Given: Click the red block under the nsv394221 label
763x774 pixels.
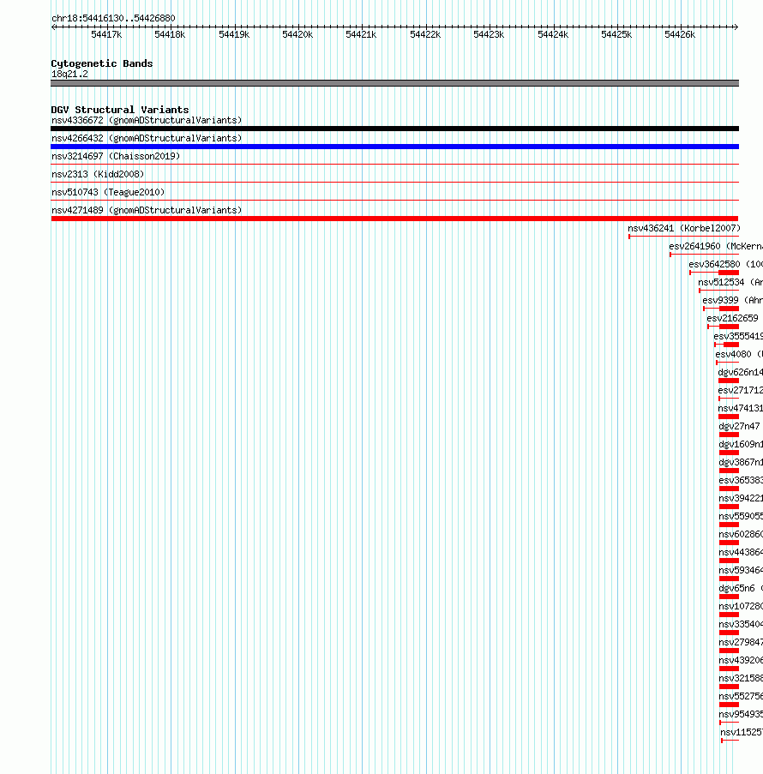Looking at the screenshot, I should (729, 507).
